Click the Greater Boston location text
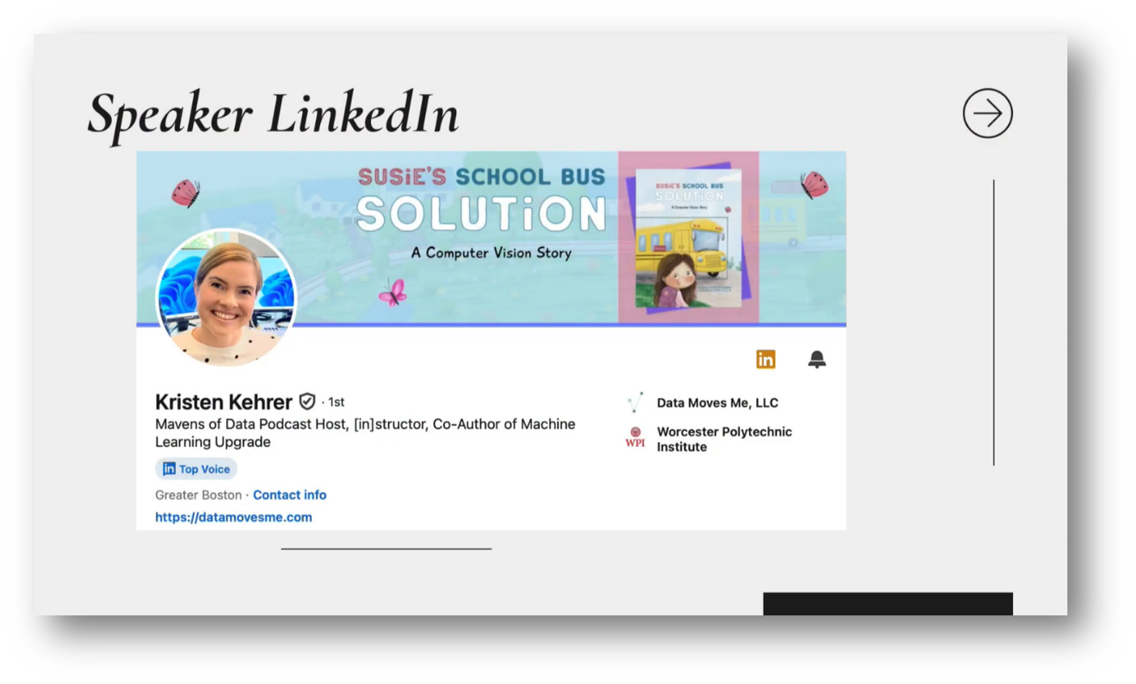Screen dimensions: 1136x684 [x=198, y=495]
